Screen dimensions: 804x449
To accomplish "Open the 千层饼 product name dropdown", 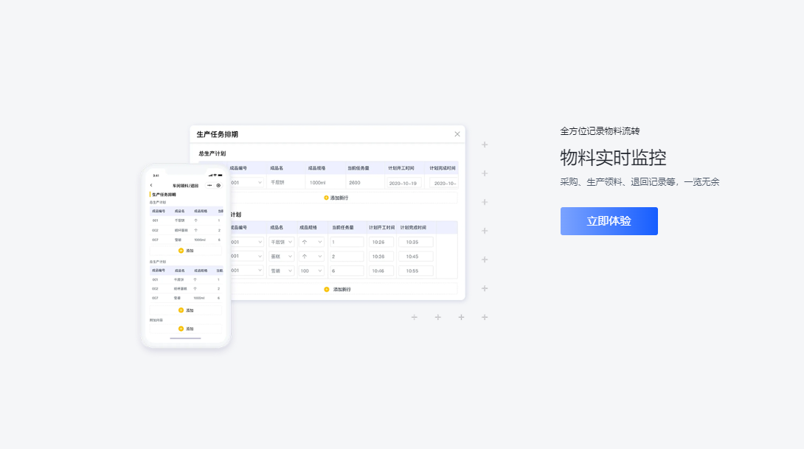I will [281, 242].
